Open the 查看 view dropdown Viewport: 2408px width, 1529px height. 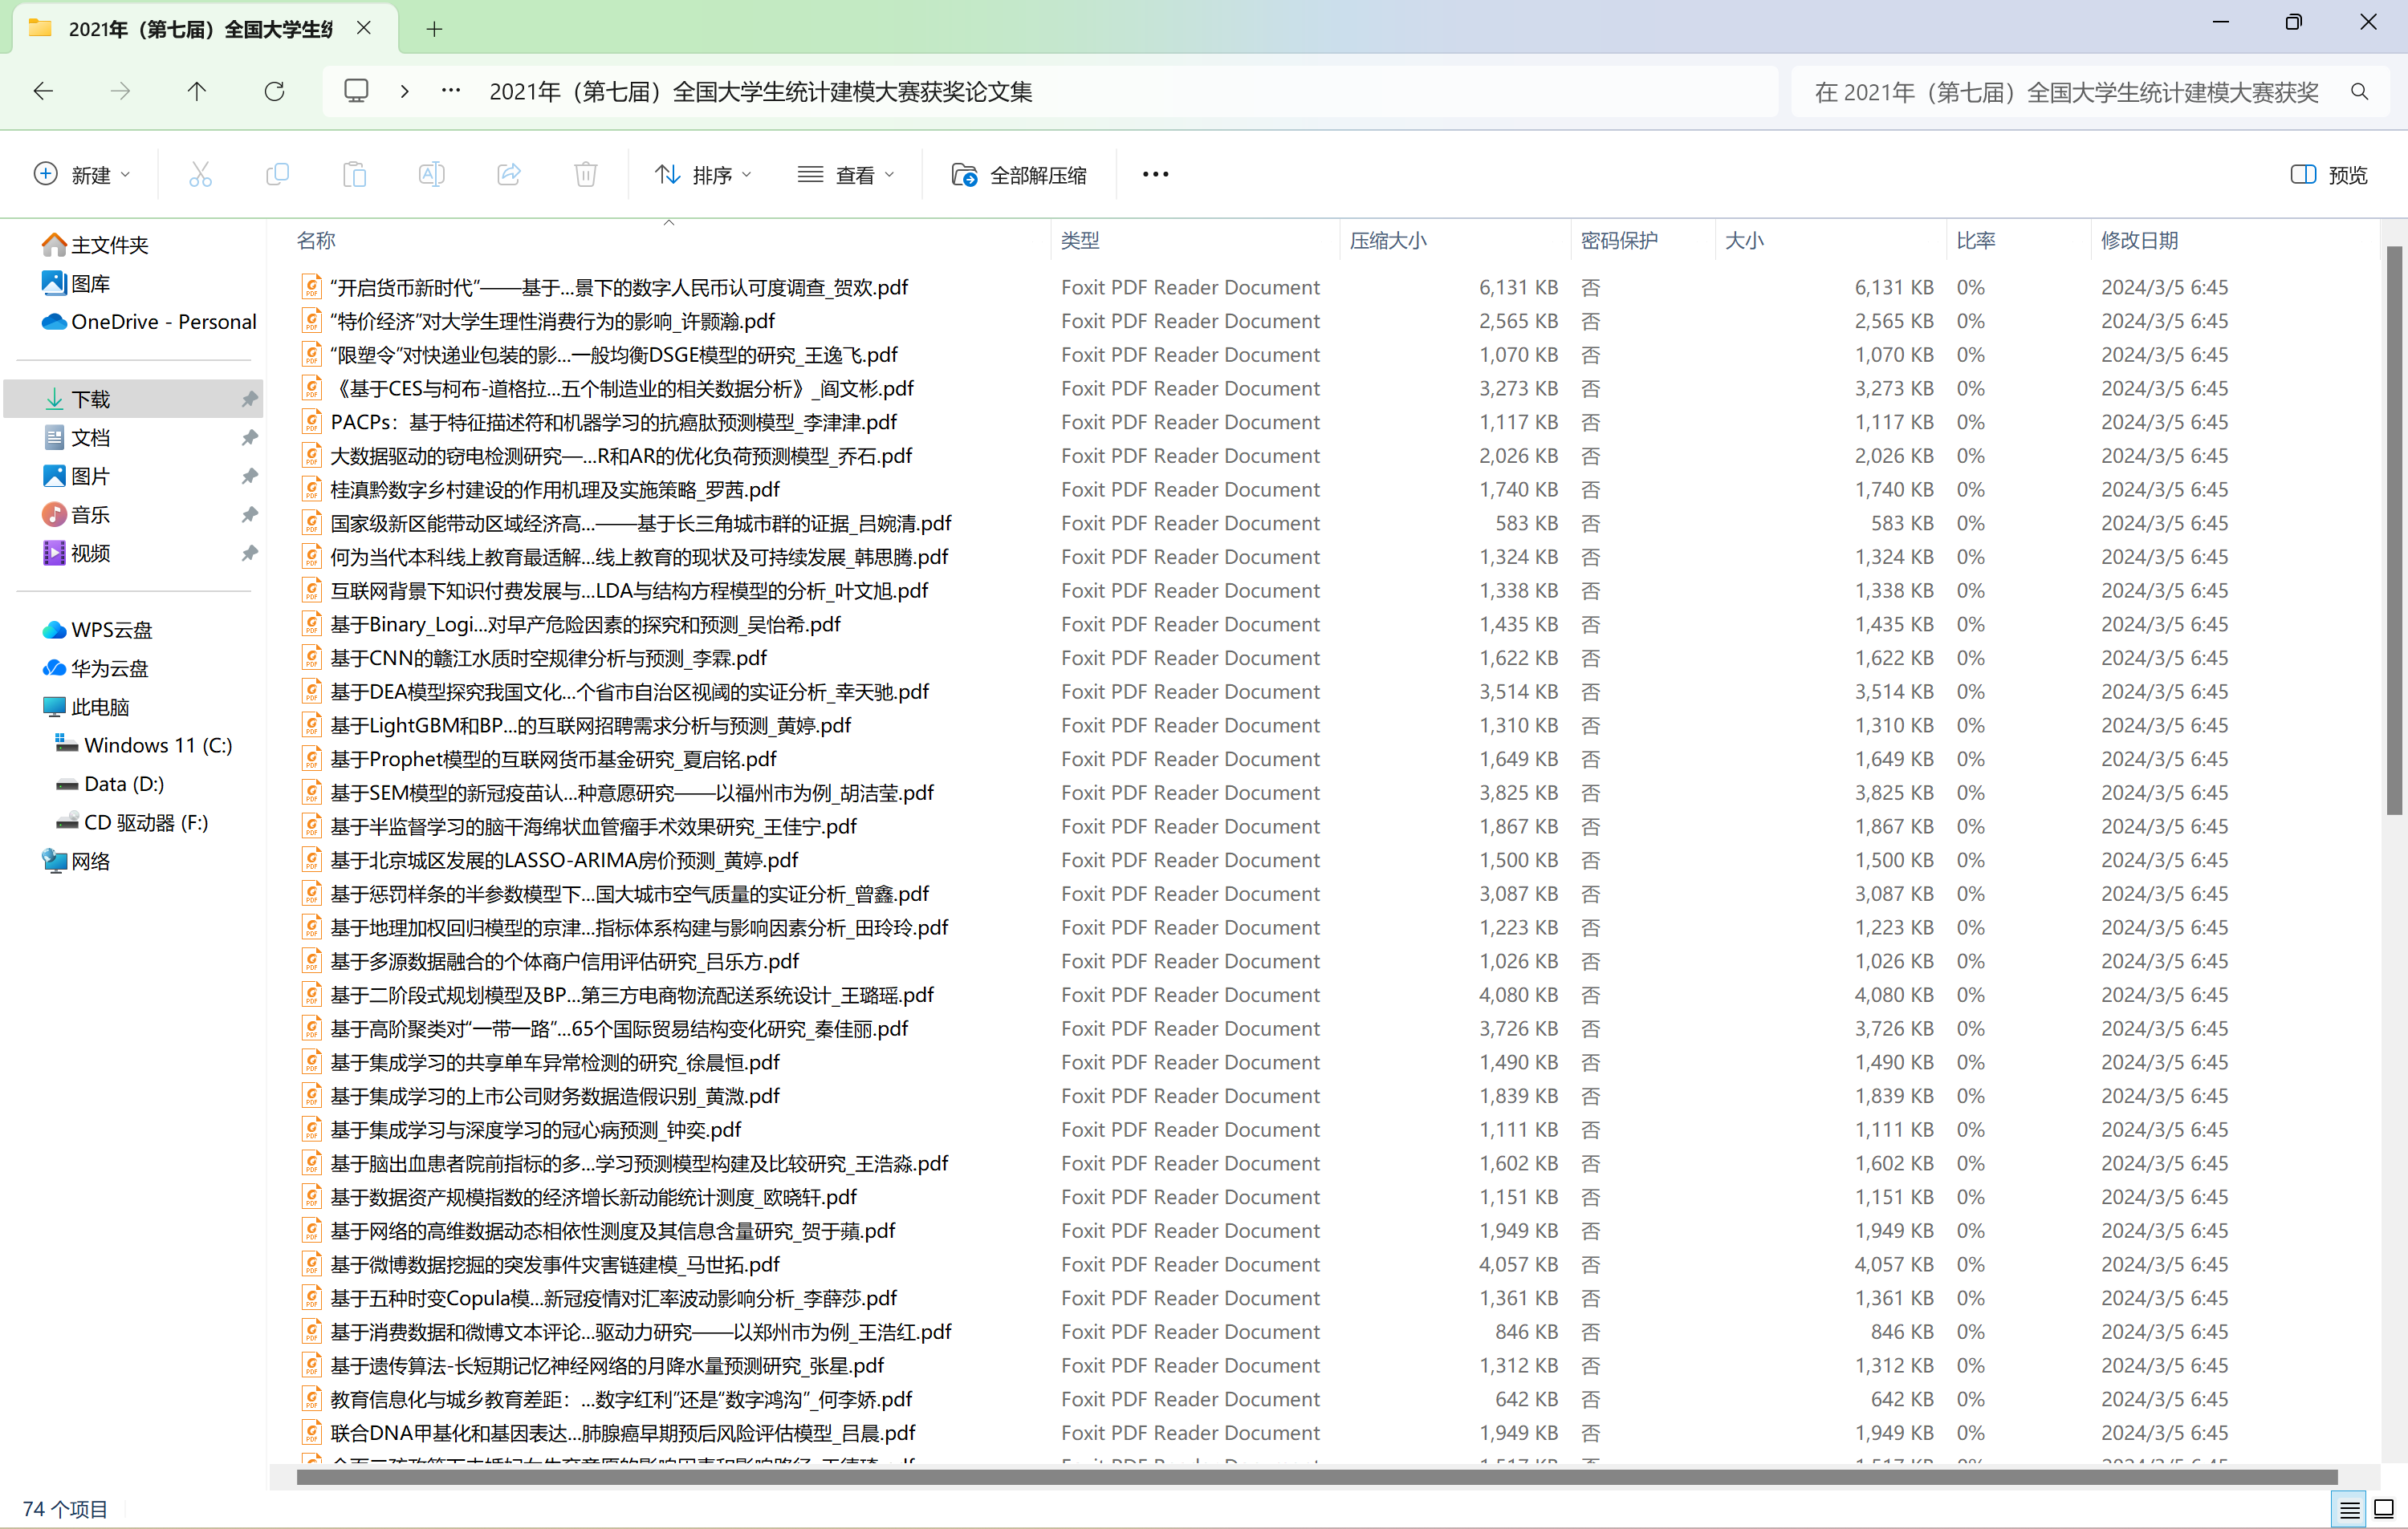click(846, 175)
